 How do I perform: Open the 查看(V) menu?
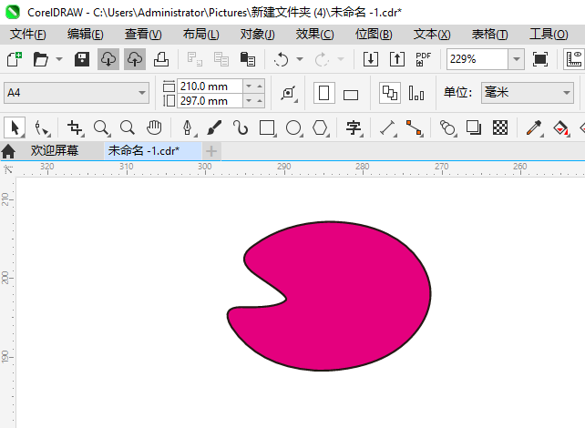pos(143,35)
